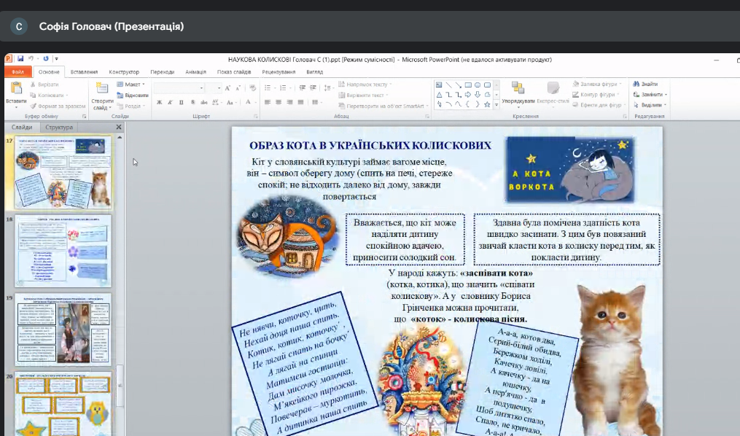Select the rectangle shape in shapes gallery
Screen dimensions: 740x436
click(x=467, y=85)
